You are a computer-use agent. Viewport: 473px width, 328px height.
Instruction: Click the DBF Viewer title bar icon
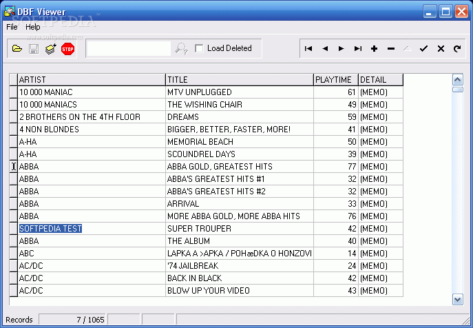10,12
